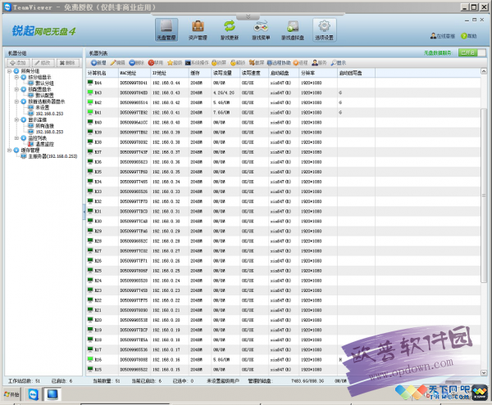Open the Windows 开始 Start button
This screenshot has width=492, height=405.
(11, 394)
